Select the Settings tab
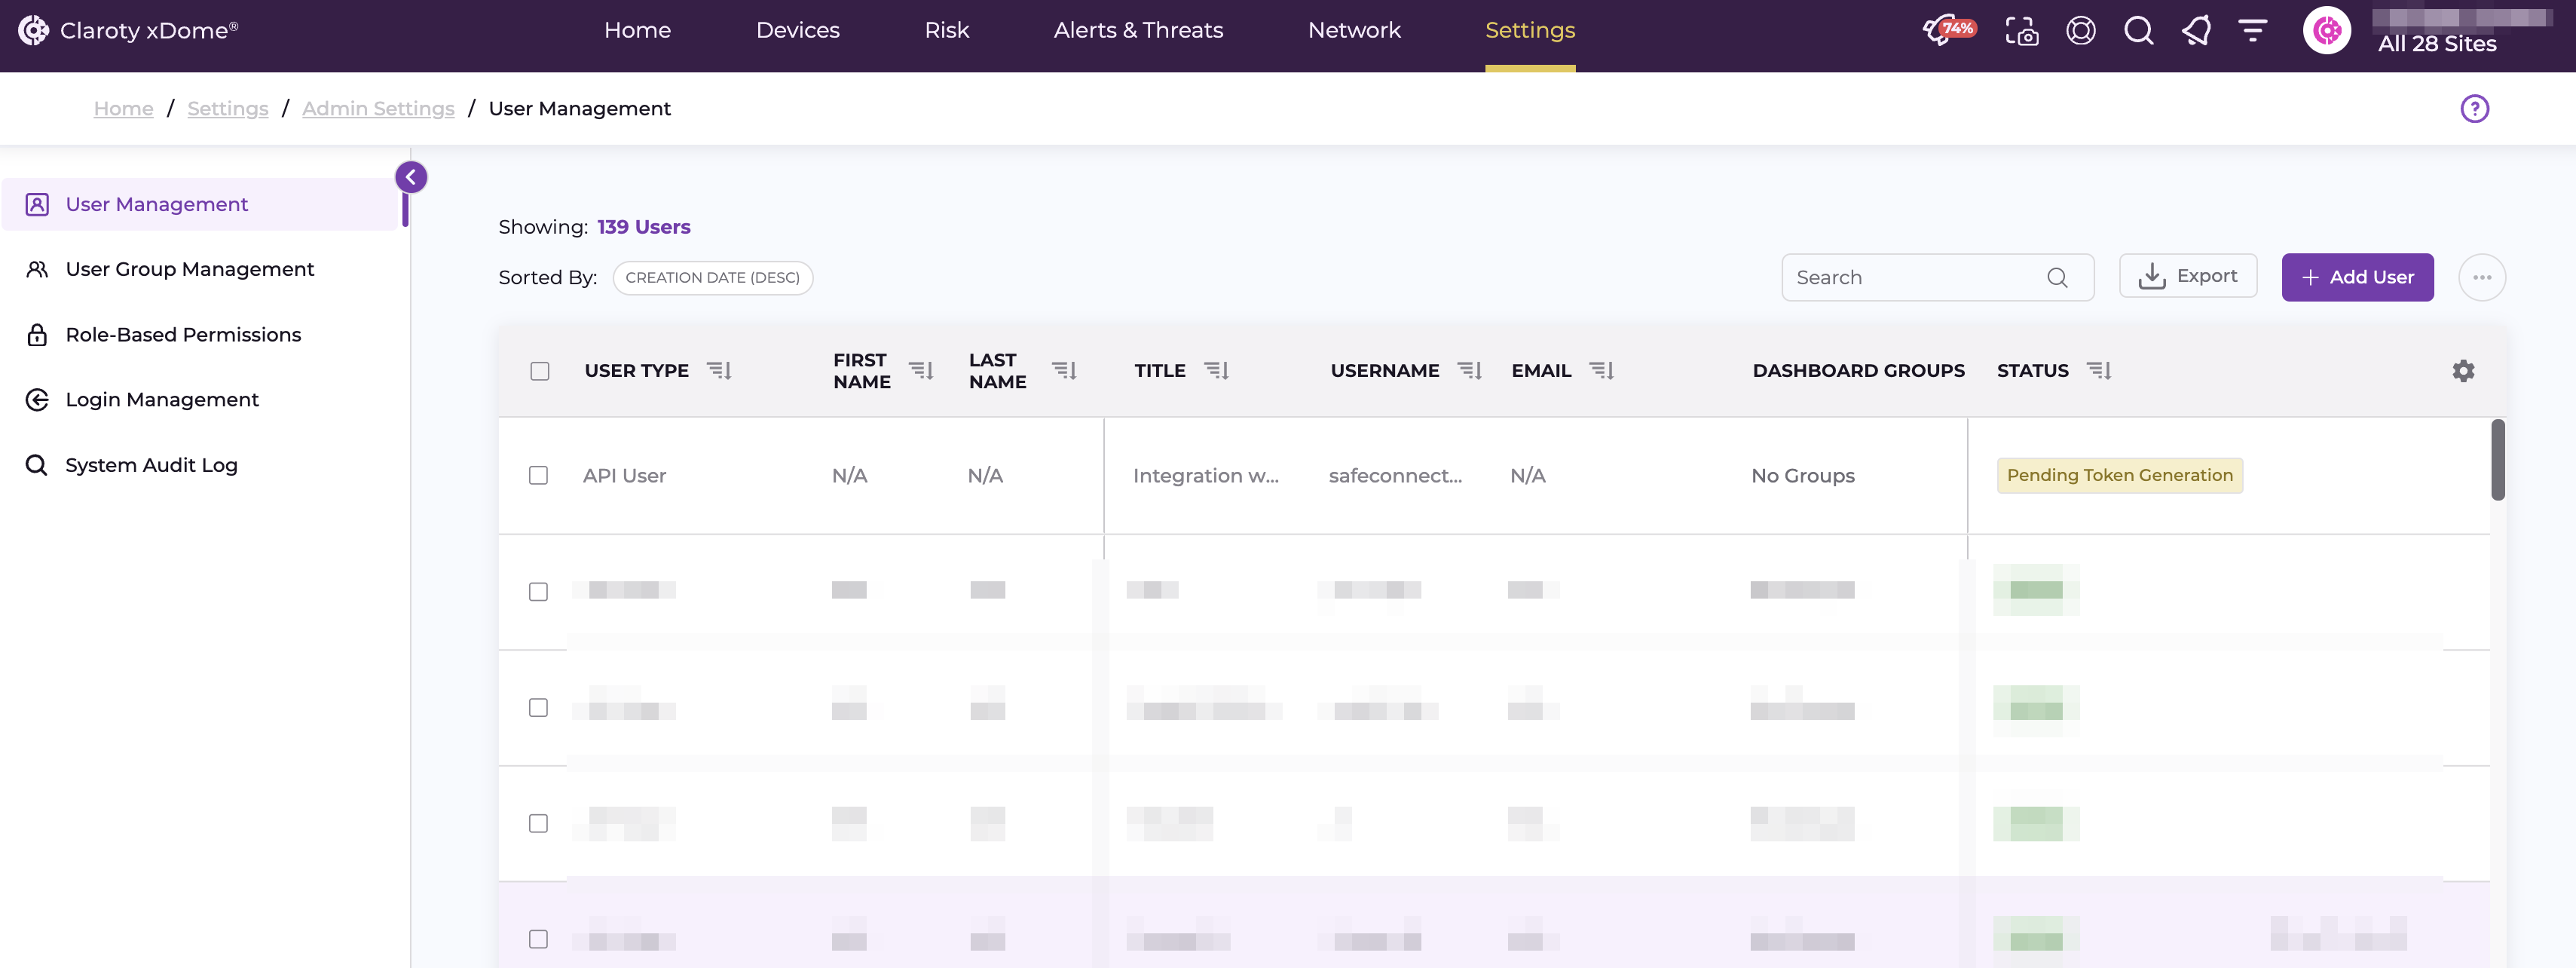The image size is (2576, 968). coord(1530,31)
